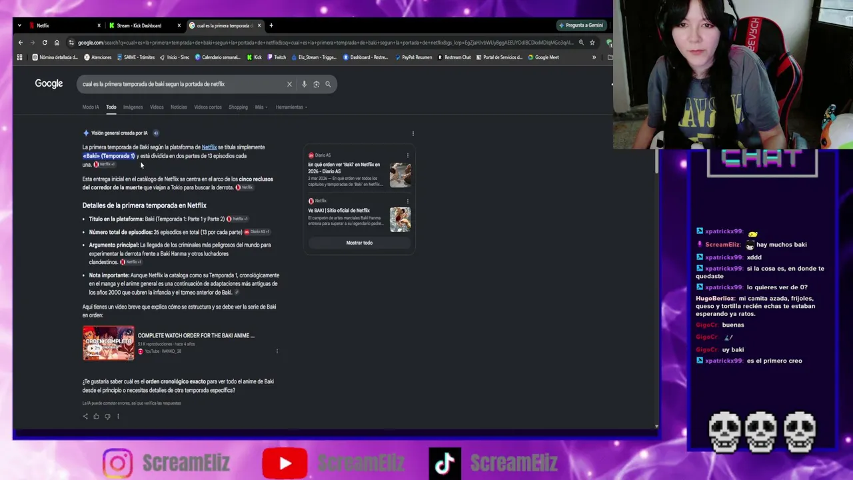Click the Google search query input field
The width and height of the screenshot is (853, 480).
(181, 84)
